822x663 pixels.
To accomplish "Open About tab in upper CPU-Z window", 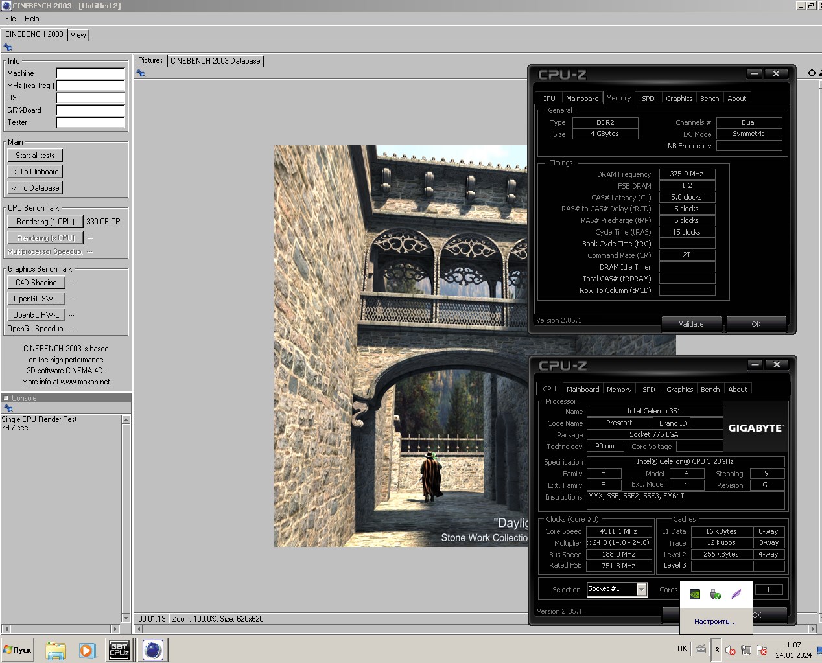I will [737, 99].
